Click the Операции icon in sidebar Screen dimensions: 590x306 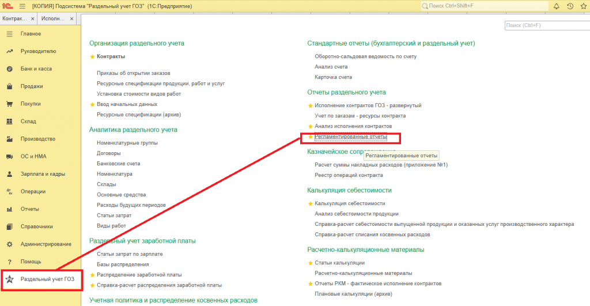pos(9,191)
